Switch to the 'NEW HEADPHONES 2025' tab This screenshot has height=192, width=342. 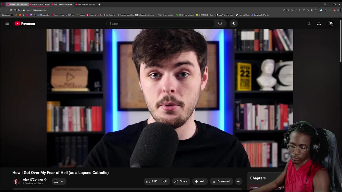tap(85, 4)
